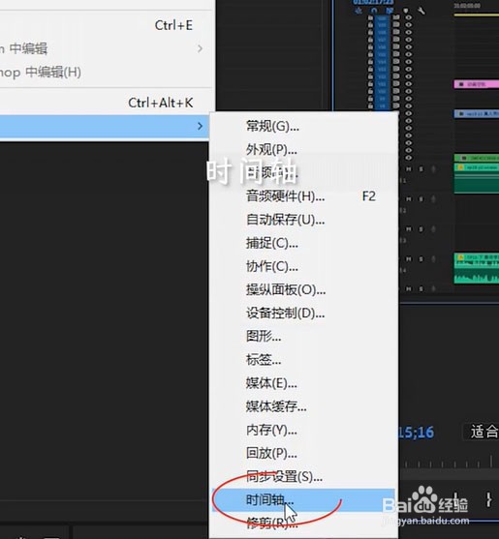The height and width of the screenshot is (539, 499).
Task: Click the mark out brace icon in monitor
Action: 488,500
